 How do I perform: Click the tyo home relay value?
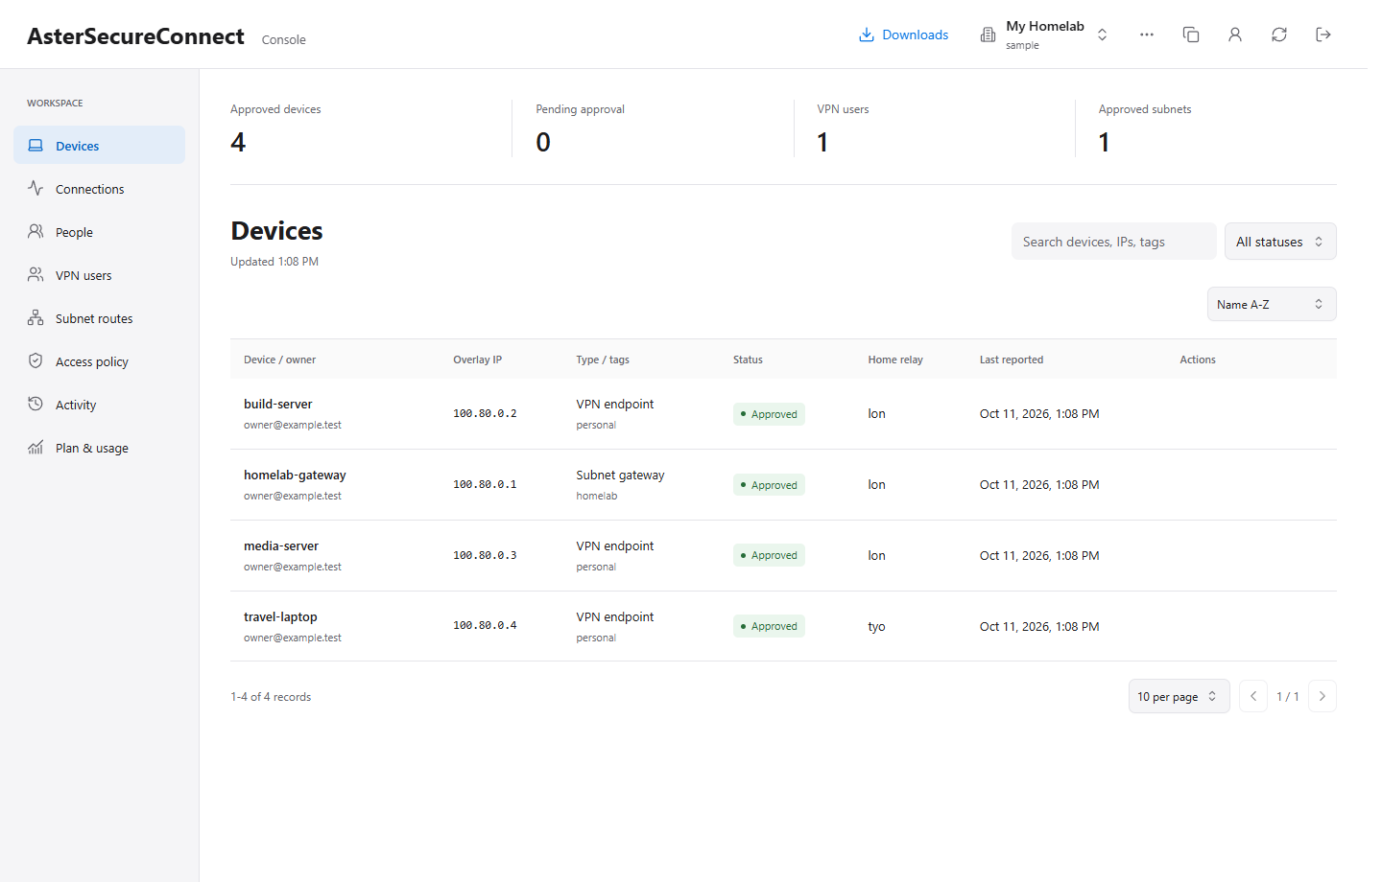click(876, 626)
